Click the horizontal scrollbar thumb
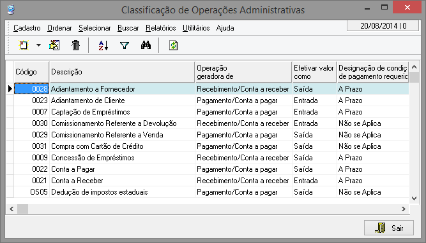This screenshot has height=243, width=426. (x=22, y=209)
